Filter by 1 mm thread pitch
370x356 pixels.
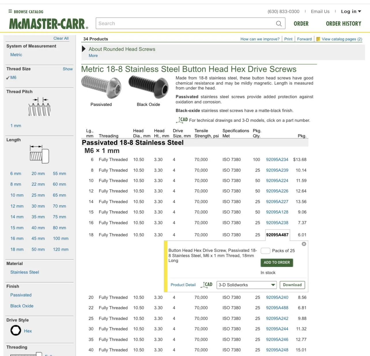click(x=16, y=126)
